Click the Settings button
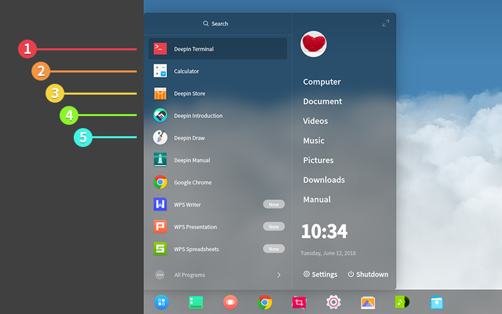 click(x=320, y=274)
